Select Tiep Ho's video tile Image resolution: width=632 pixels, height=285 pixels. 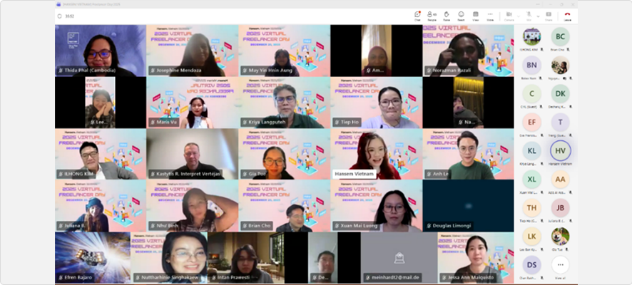click(x=376, y=103)
